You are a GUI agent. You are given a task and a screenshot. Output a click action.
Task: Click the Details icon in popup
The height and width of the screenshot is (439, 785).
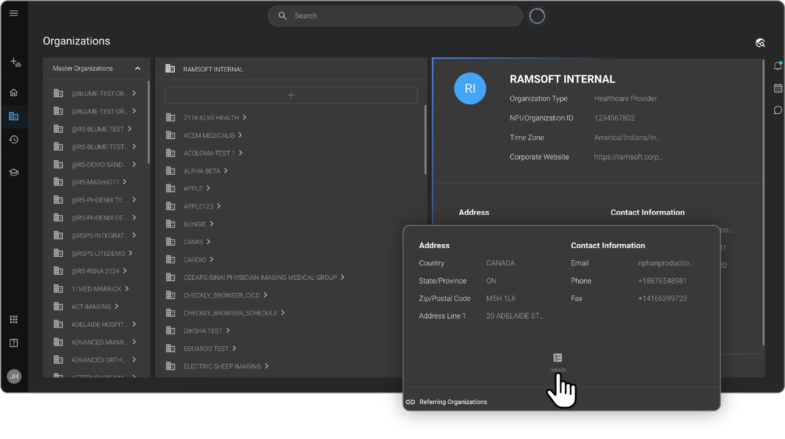point(557,358)
